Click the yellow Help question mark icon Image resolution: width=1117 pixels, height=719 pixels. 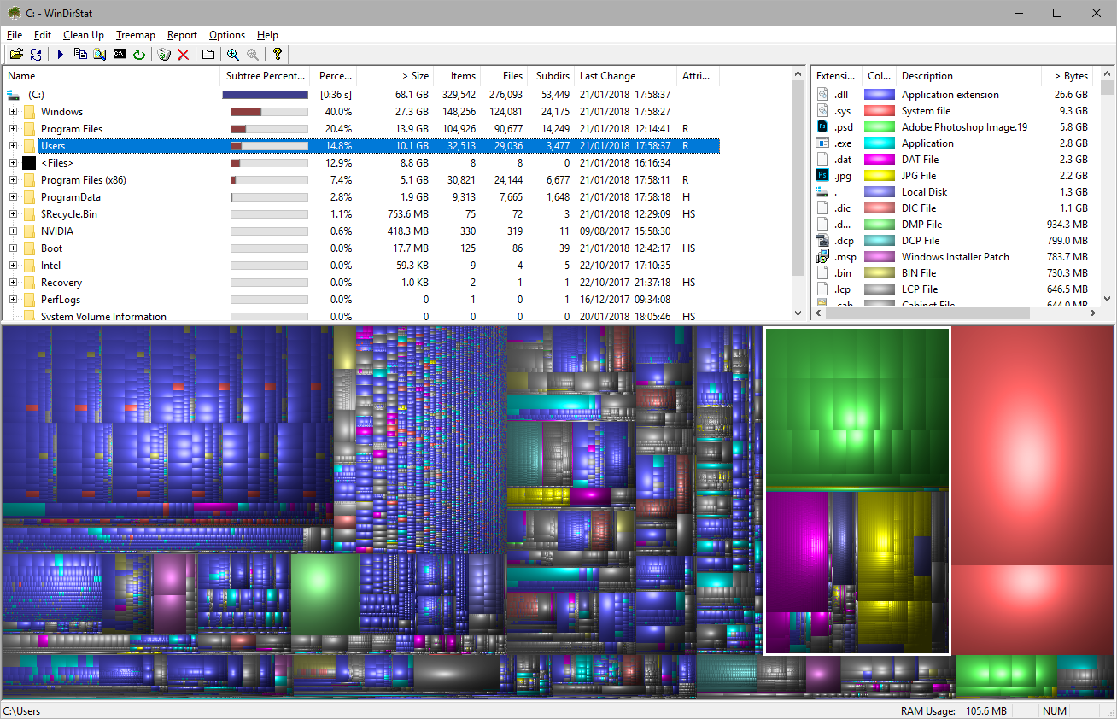click(278, 55)
